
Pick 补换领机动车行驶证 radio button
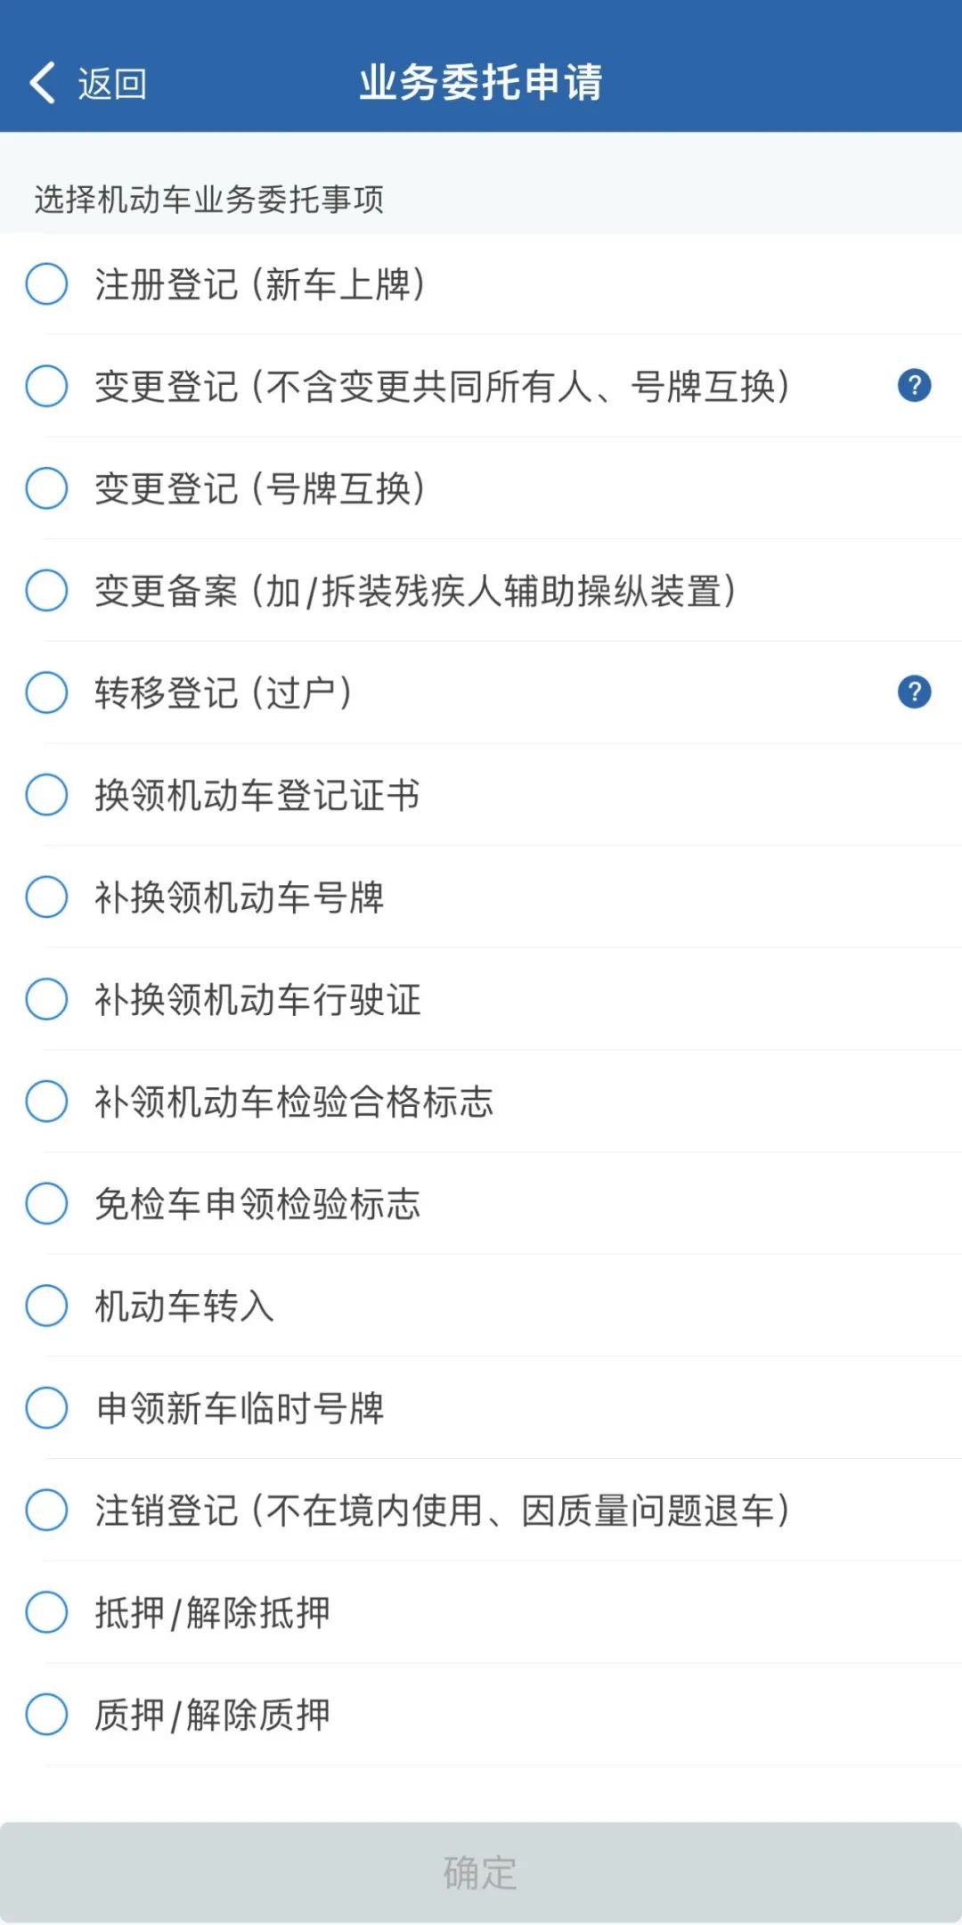(46, 999)
